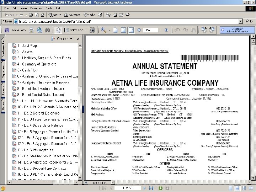Click the Zoom Out minus button
Viewport: 256px width, 192px height.
pyautogui.click(x=139, y=30)
